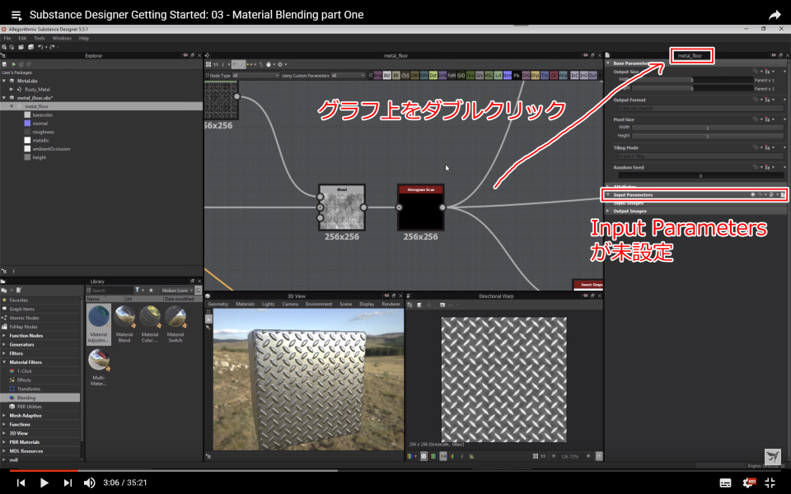Adjust the Pixel Size Width slider

tap(707, 128)
